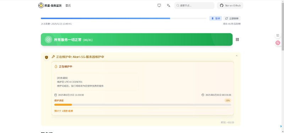The height and width of the screenshot is (133, 284).
Task: Switch to grid layout view icon
Action: tap(237, 40)
